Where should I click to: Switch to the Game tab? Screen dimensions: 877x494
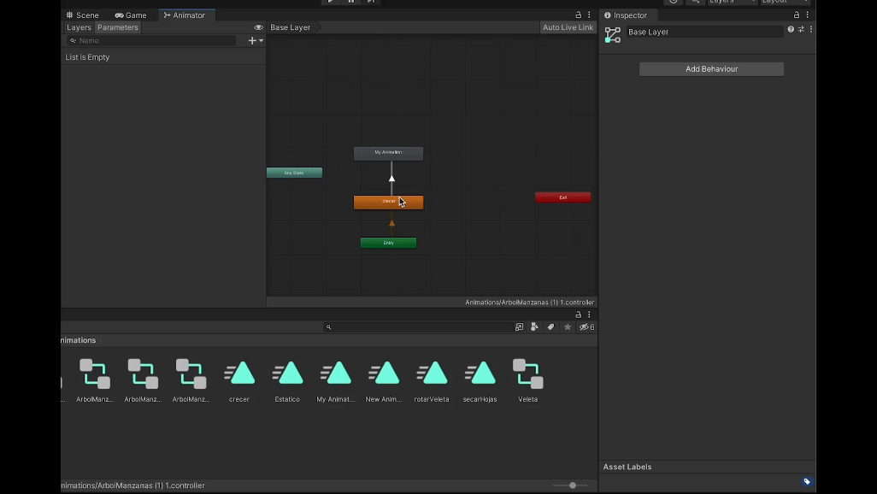130,15
